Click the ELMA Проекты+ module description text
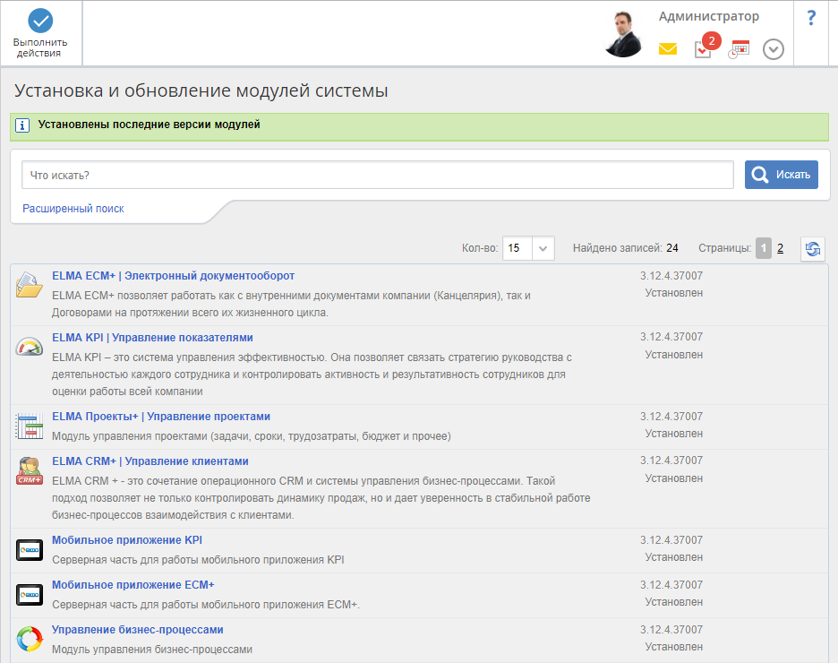This screenshot has height=663, width=838. tap(252, 436)
